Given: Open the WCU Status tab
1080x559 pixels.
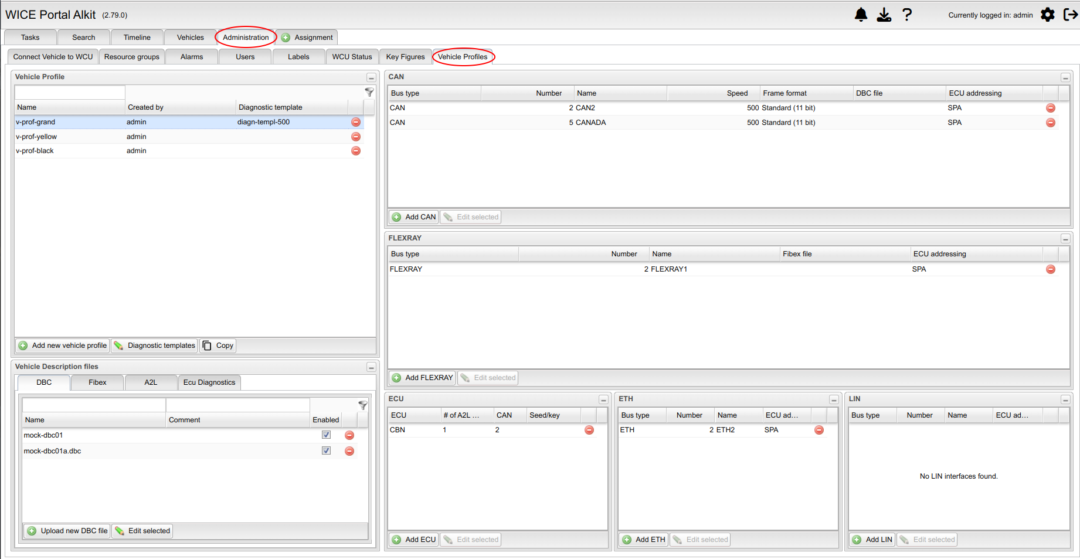Looking at the screenshot, I should click(352, 57).
